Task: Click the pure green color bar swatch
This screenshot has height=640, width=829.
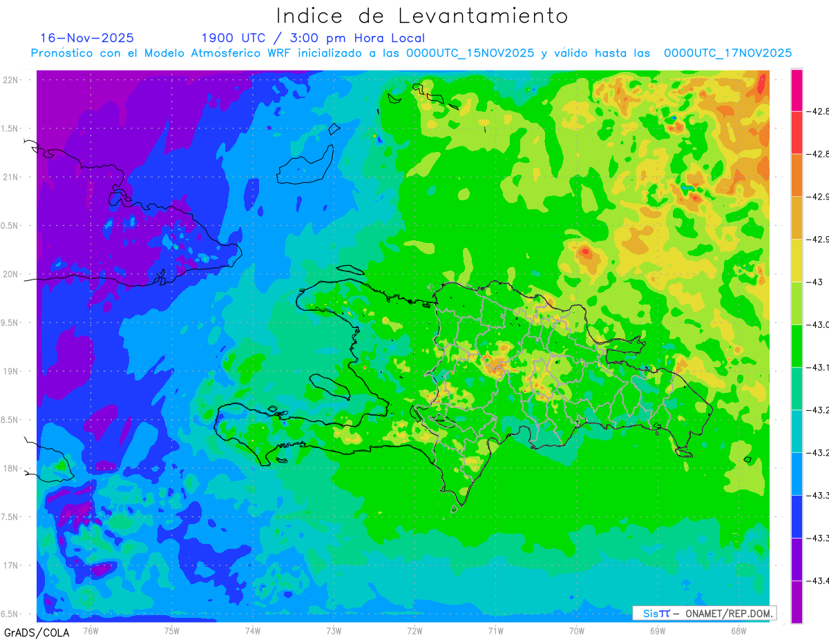Action: [x=797, y=346]
